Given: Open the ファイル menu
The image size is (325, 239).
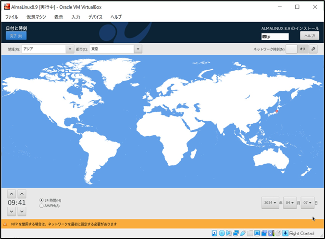Looking at the screenshot, I should tap(12, 17).
